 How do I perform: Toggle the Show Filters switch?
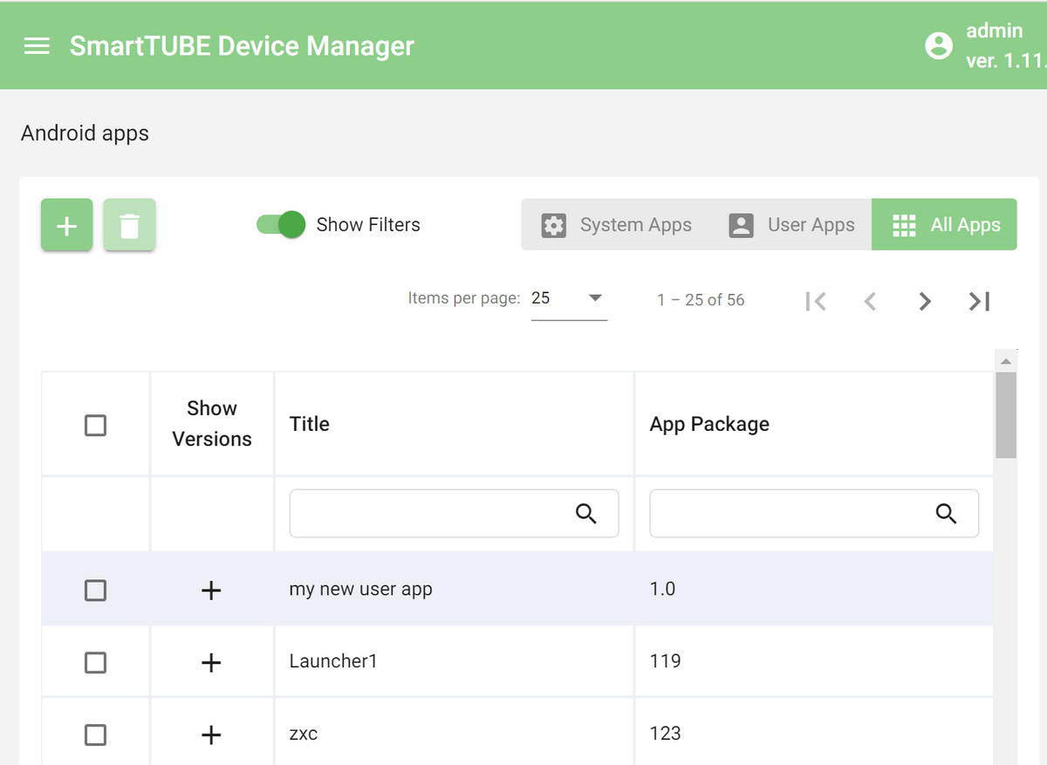(281, 224)
